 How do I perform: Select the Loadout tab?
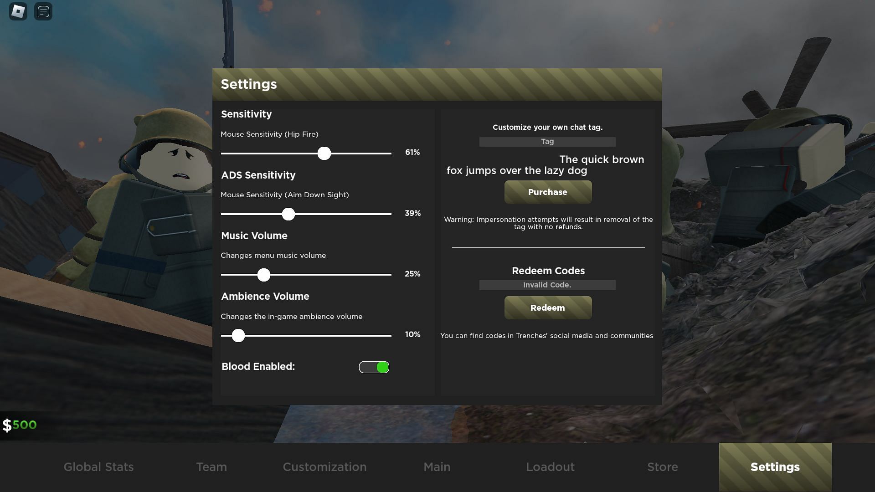point(550,467)
